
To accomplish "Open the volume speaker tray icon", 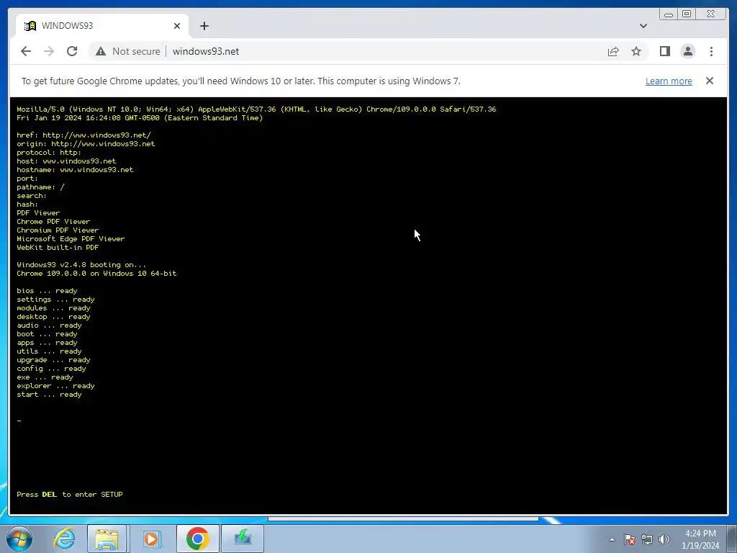I will click(x=664, y=539).
